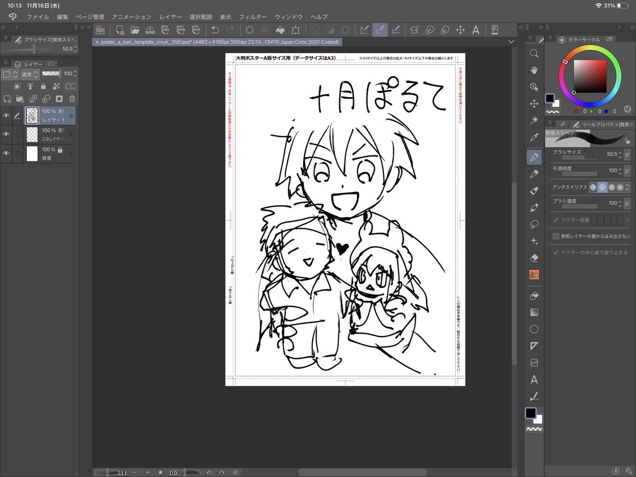This screenshot has width=636, height=477.
Task: Create layer mask icon in Layers panel
Action: click(x=59, y=99)
